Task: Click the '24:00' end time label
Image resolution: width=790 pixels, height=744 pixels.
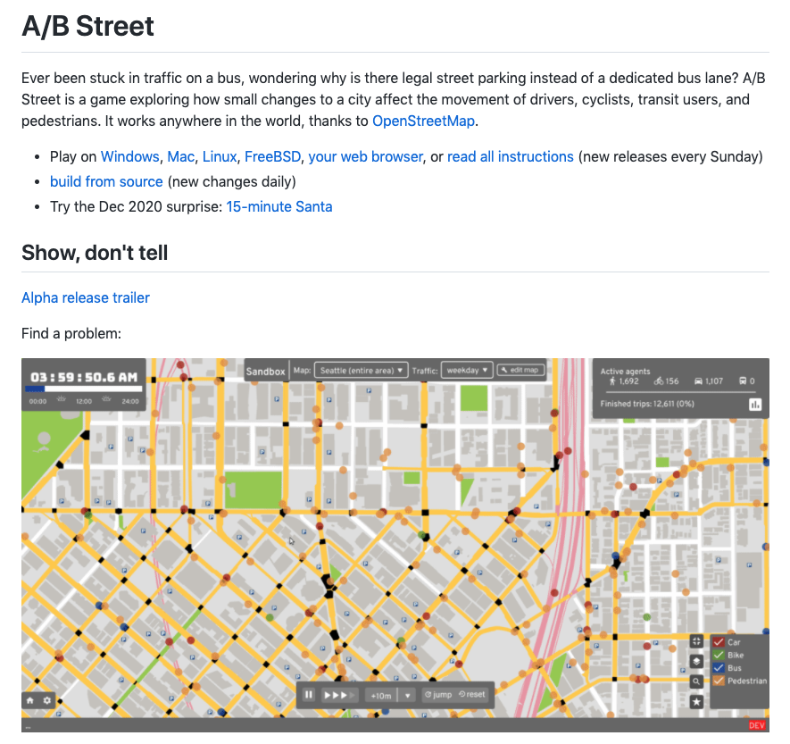Action: [x=130, y=402]
